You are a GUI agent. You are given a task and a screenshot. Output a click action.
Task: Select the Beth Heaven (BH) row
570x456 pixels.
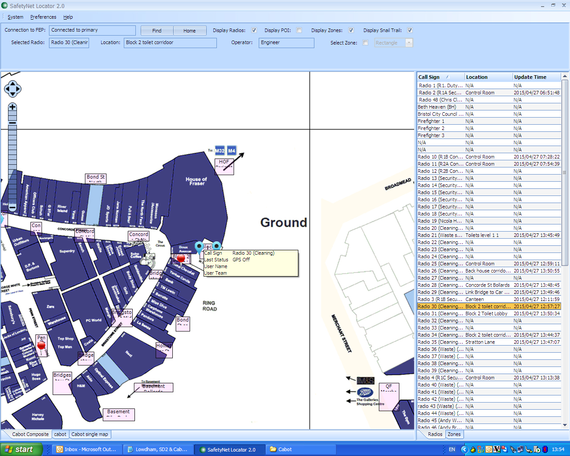(489, 107)
